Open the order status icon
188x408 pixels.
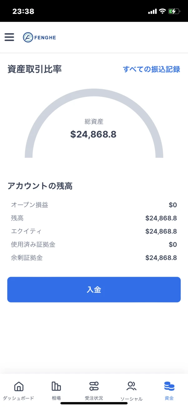click(94, 386)
